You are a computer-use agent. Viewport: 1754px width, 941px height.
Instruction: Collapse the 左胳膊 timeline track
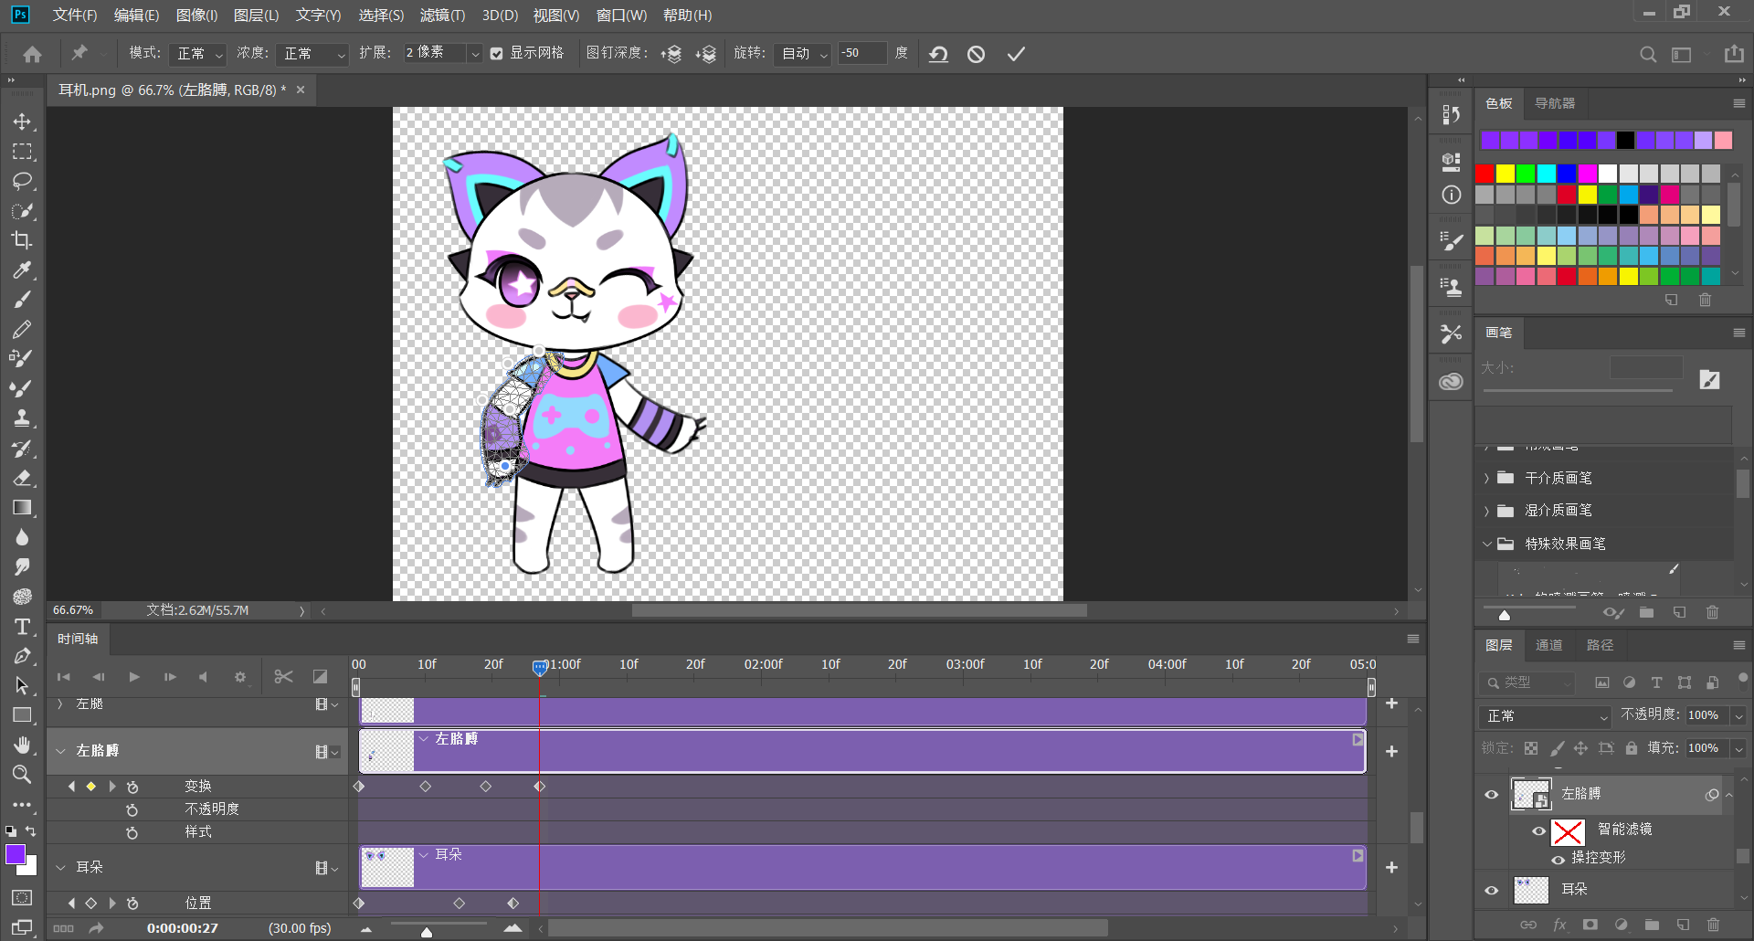click(x=60, y=751)
